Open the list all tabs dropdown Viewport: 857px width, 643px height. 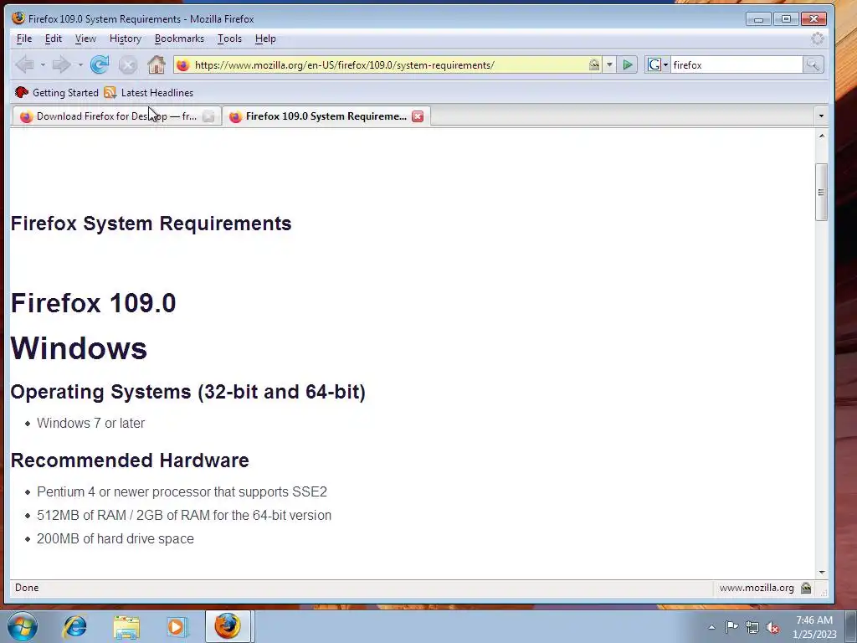point(821,116)
